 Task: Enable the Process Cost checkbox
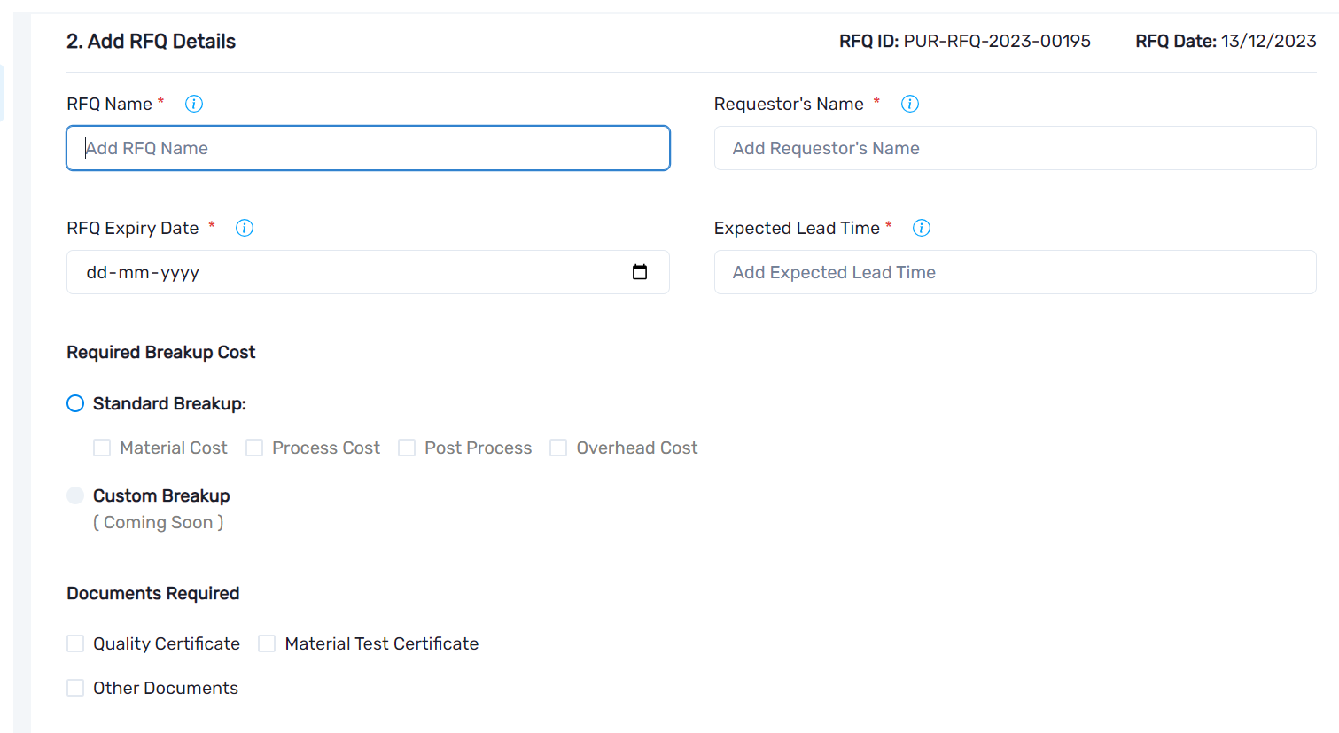coord(254,448)
